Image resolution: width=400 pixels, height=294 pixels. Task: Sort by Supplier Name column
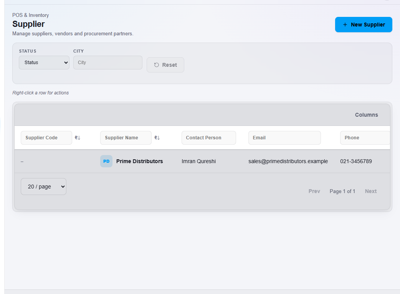click(157, 138)
